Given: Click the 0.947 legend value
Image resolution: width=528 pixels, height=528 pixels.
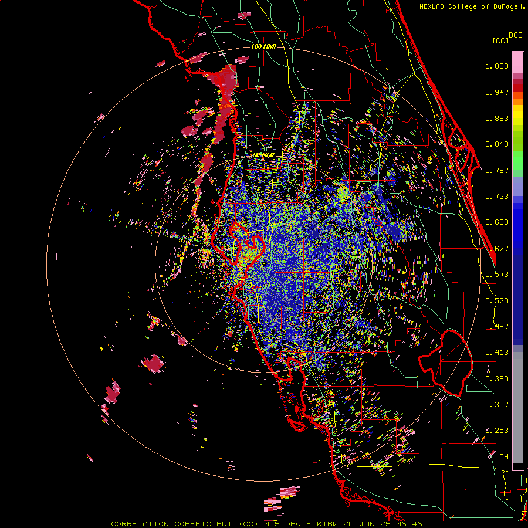Looking at the screenshot, I should [x=497, y=92].
